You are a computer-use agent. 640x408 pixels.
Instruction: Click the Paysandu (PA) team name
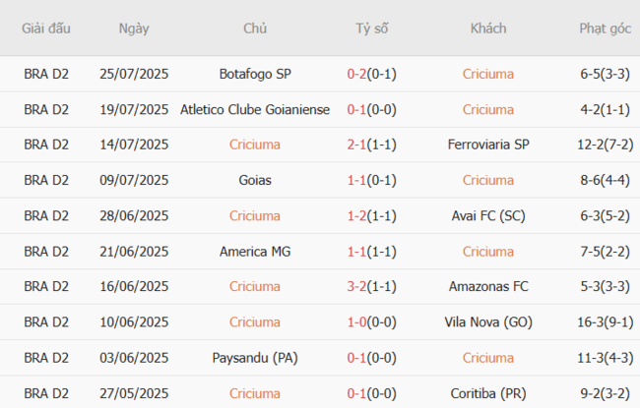pos(255,357)
